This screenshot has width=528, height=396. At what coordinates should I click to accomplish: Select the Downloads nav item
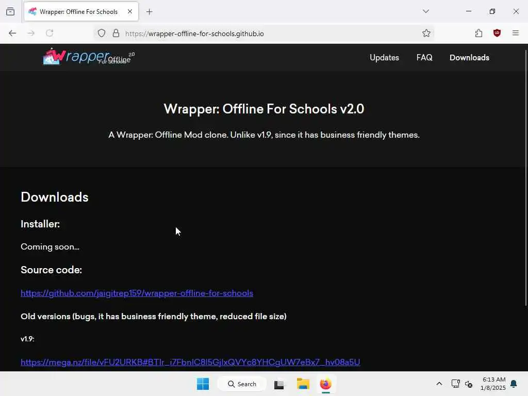pos(469,58)
